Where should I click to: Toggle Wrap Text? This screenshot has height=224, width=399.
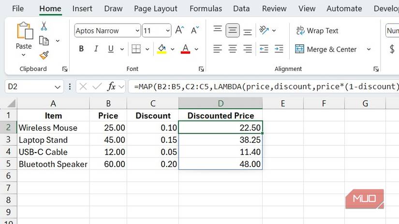(x=317, y=30)
